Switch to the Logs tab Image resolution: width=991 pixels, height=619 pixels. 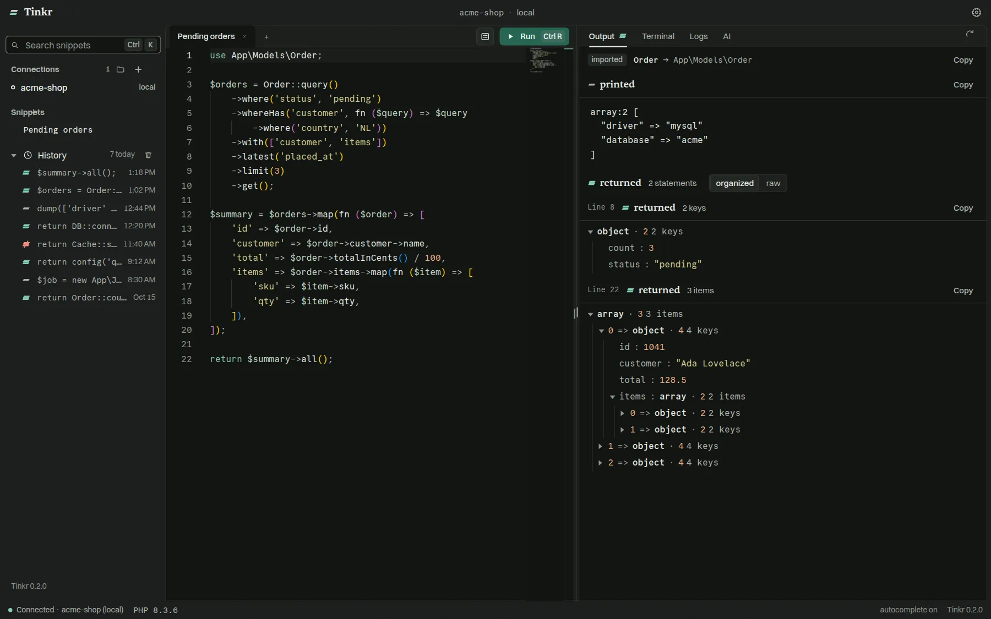click(698, 36)
